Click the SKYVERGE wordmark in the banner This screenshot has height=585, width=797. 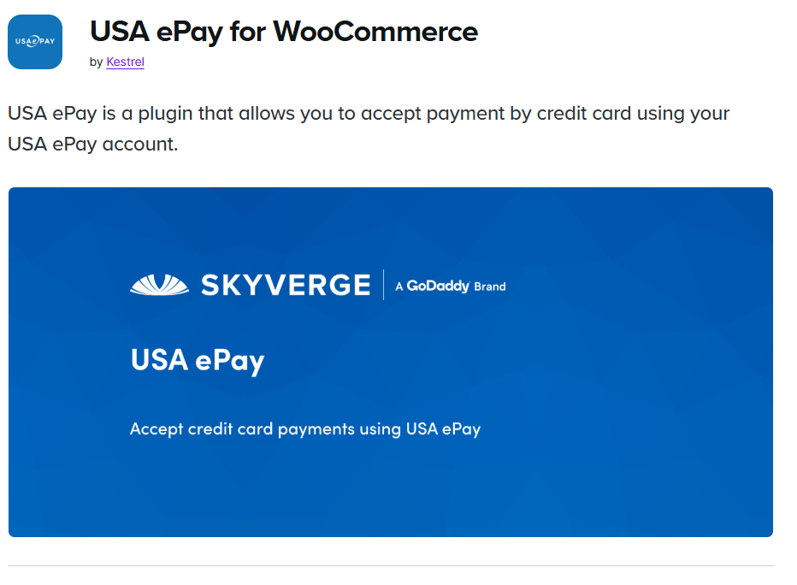tap(286, 285)
